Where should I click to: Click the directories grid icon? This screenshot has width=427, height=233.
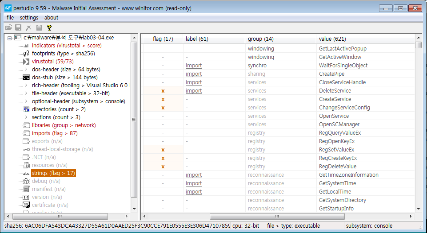(x=26, y=109)
